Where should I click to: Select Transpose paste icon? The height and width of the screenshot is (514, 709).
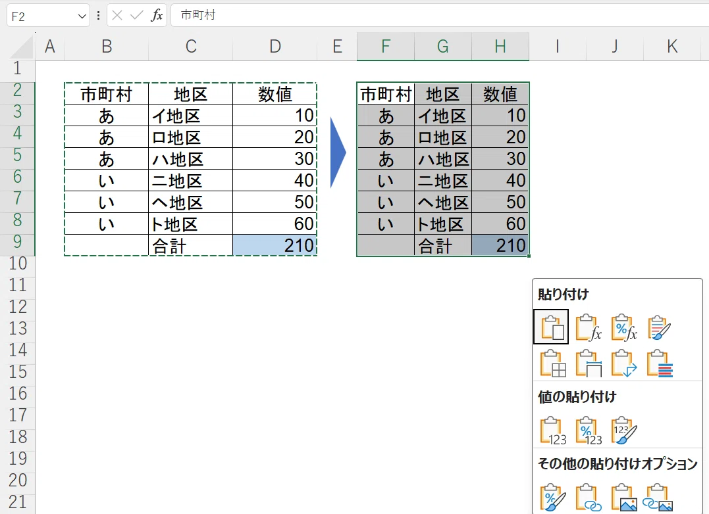pos(624,363)
